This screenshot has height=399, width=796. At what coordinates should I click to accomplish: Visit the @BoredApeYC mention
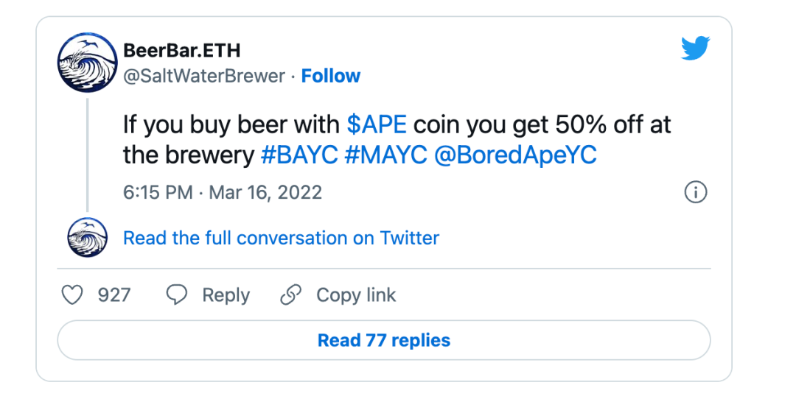(x=515, y=155)
